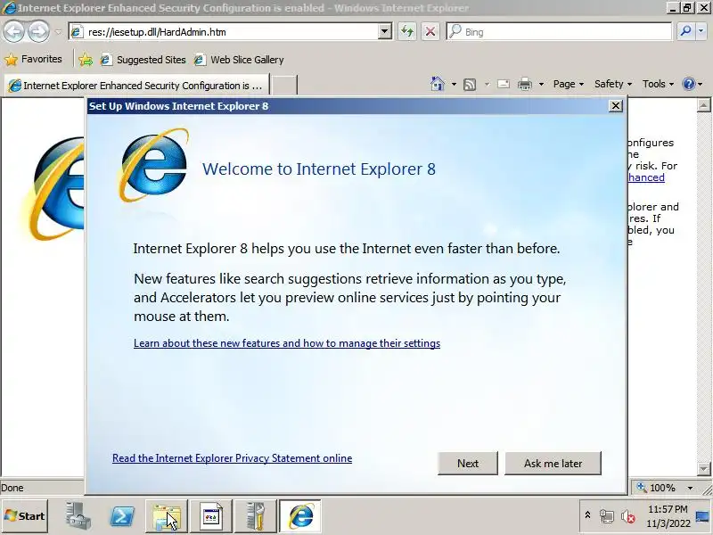Click the Back navigation arrow
The width and height of the screenshot is (713, 535).
click(13, 32)
